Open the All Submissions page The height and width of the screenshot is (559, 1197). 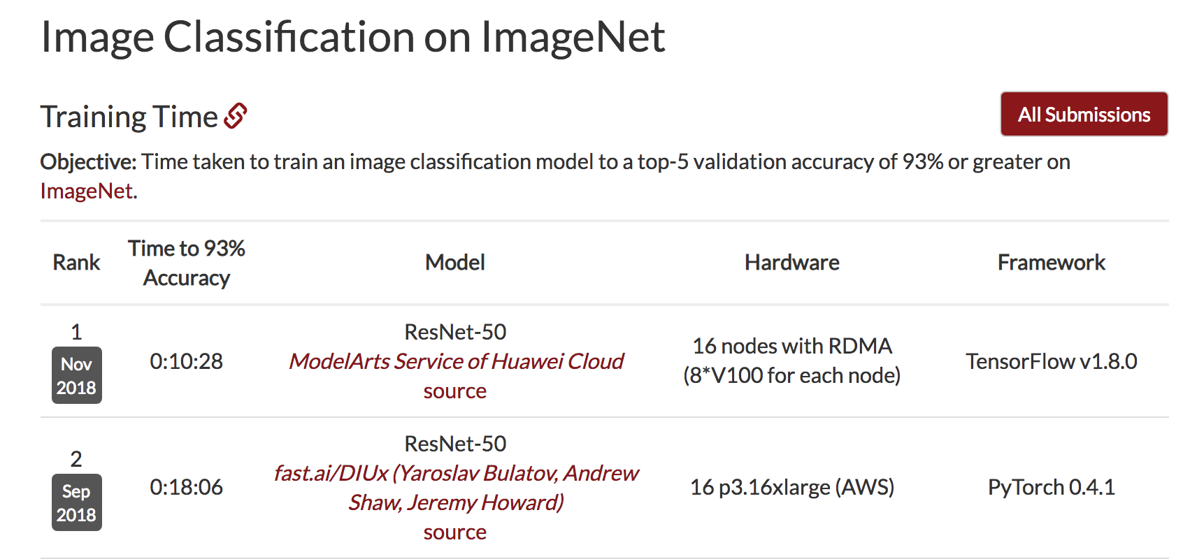1084,114
